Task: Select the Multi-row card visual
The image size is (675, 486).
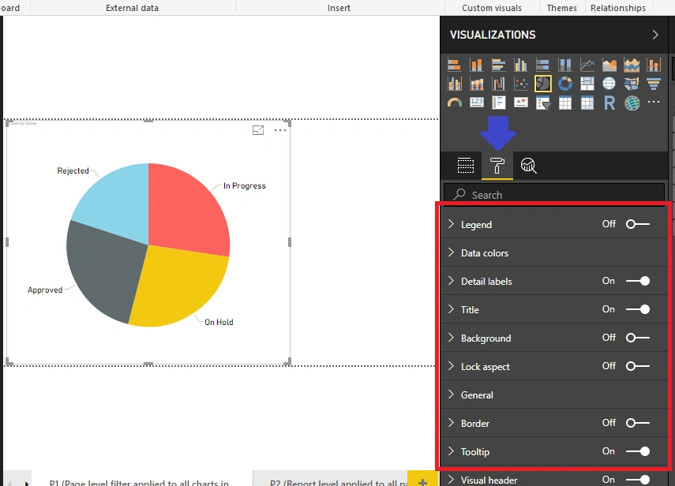Action: [x=498, y=103]
